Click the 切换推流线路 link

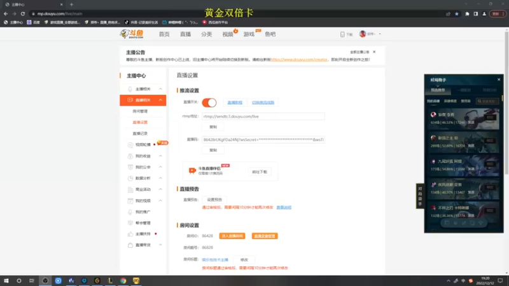[263, 102]
